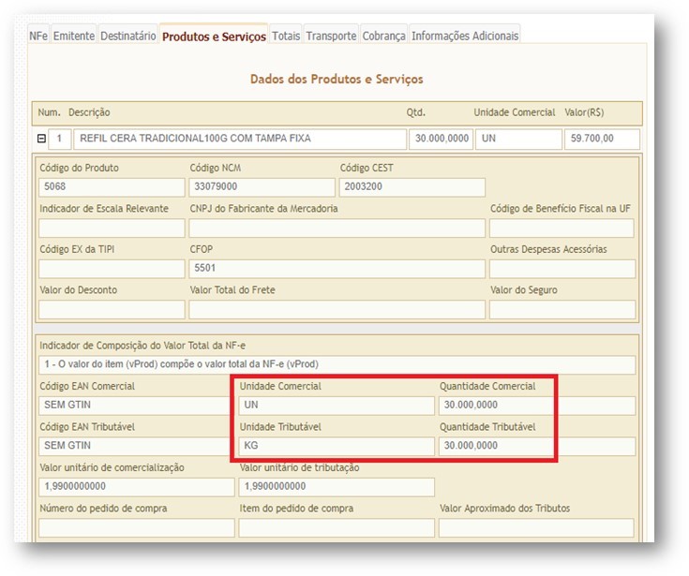
Task: Switch to the Cobrança tab
Action: [384, 36]
